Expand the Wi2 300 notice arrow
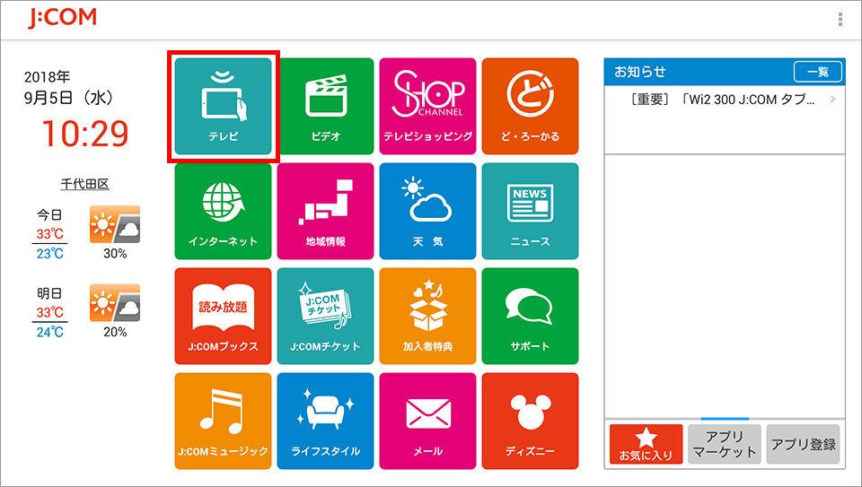This screenshot has width=862, height=487. 833,100
